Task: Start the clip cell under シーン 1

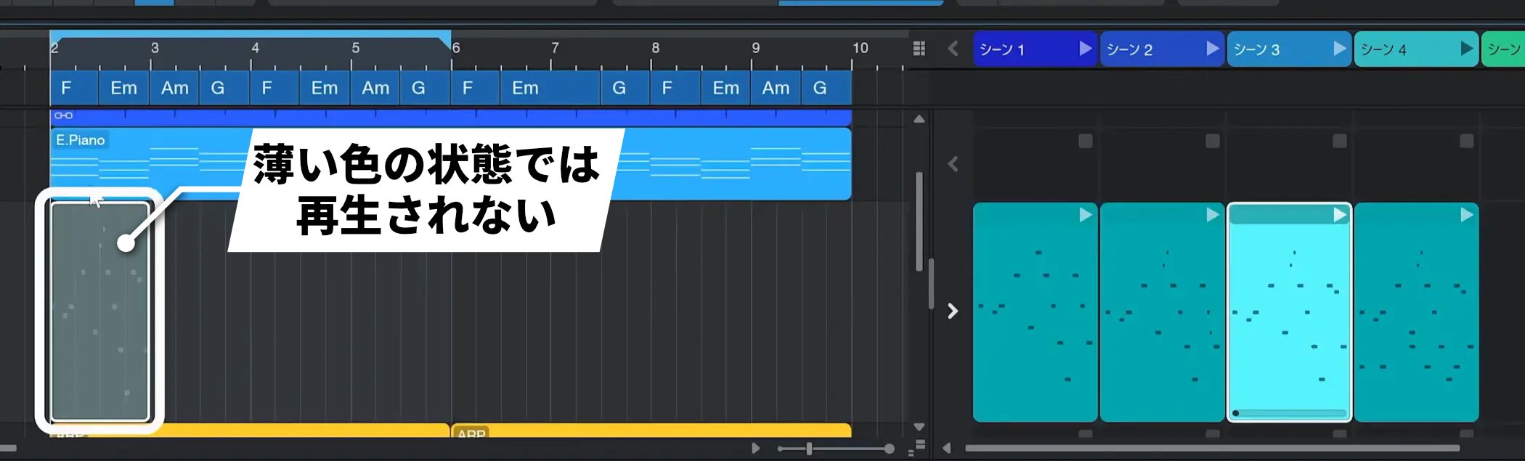Action: pyautogui.click(x=1085, y=215)
